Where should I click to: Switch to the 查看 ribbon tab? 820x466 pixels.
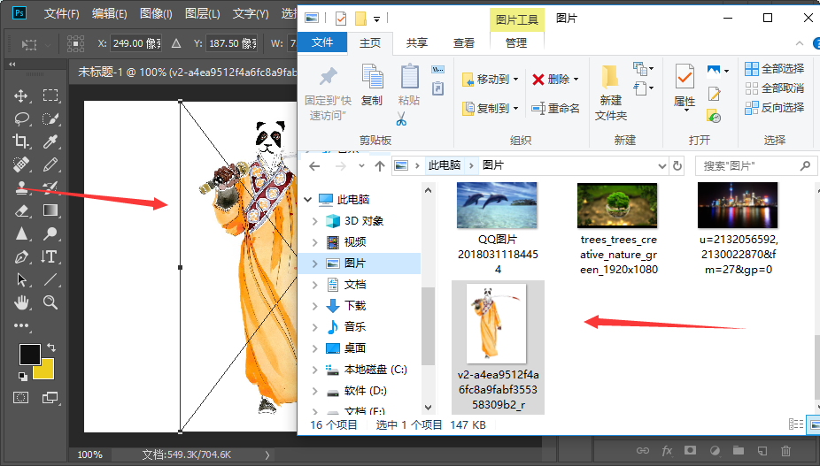pos(463,42)
